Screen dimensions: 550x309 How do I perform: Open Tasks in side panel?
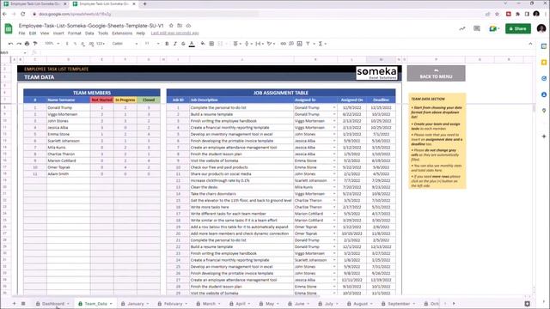click(544, 78)
